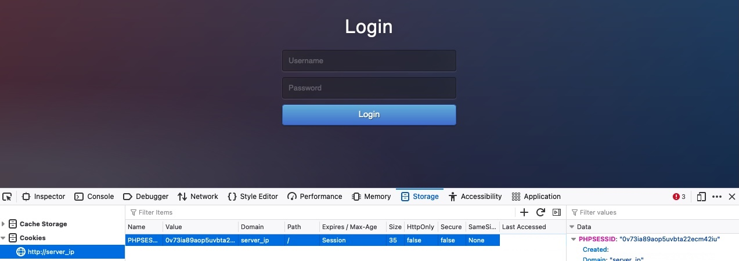Refresh the storage items list
Viewport: 739px width, 261px height.
pyautogui.click(x=540, y=212)
